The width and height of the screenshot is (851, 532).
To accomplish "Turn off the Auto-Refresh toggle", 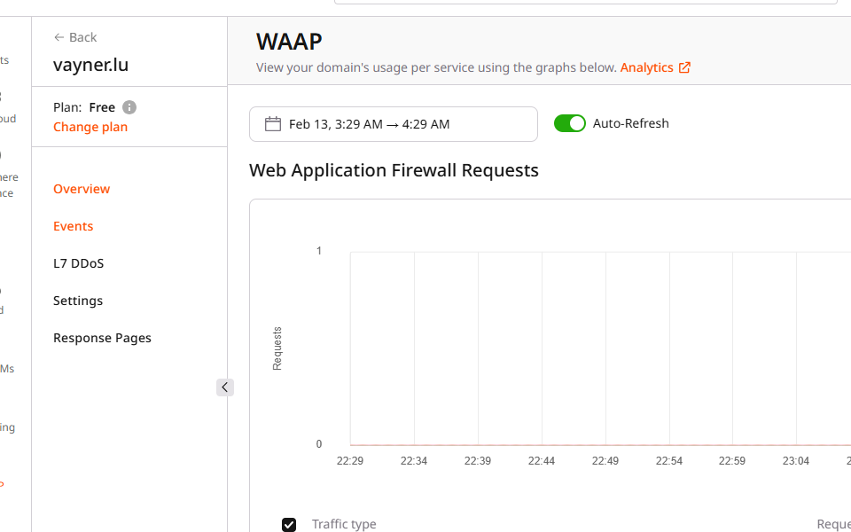I will tap(570, 123).
